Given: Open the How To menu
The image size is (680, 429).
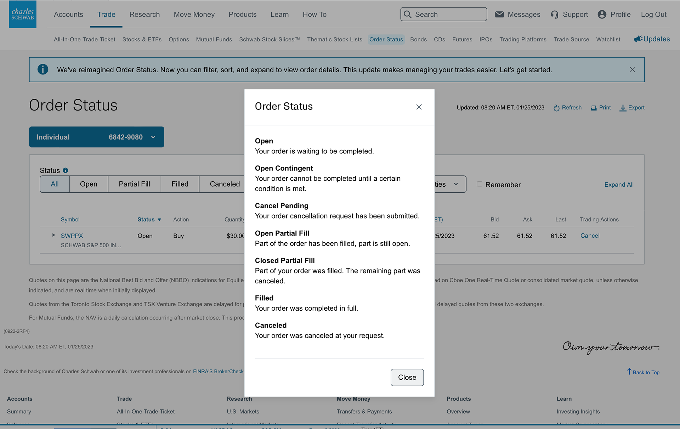Looking at the screenshot, I should 314,15.
